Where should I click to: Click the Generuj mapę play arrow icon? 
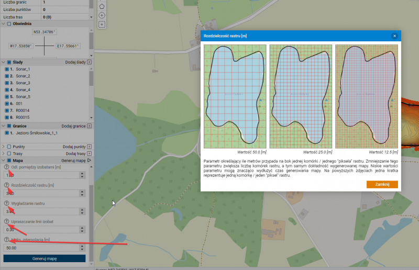pyautogui.click(x=89, y=161)
